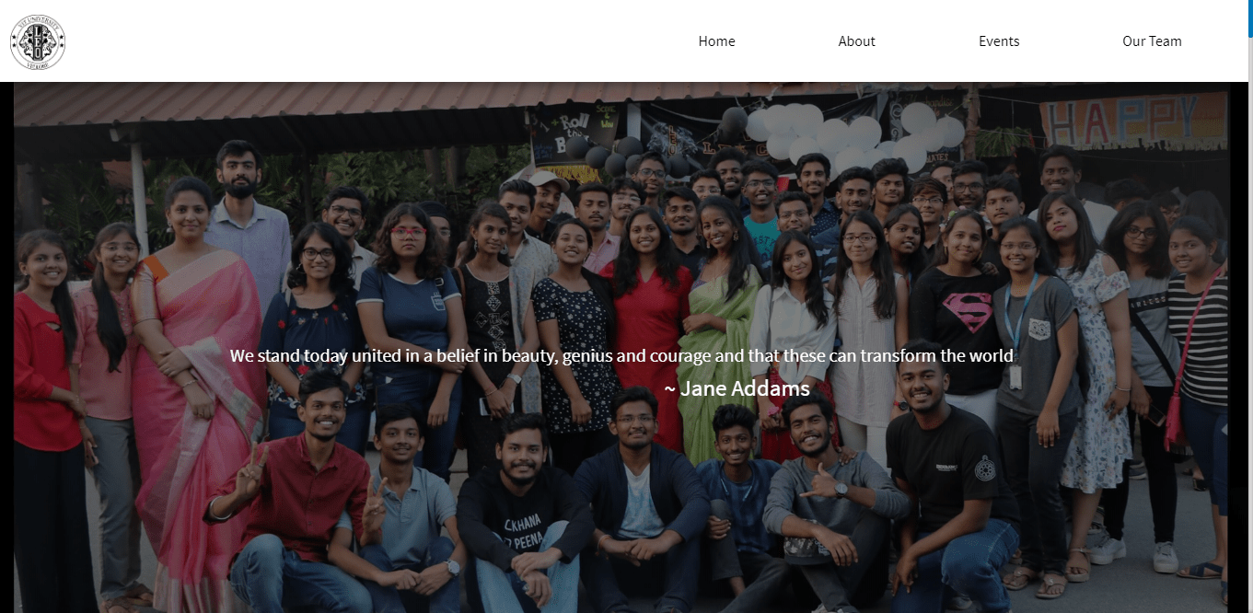
Task: Click the blue vertical scrollbar thumb
Action: pos(1250,18)
